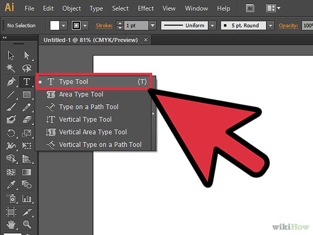The image size is (313, 235).
Task: Open the Window menu
Action: click(x=196, y=9)
